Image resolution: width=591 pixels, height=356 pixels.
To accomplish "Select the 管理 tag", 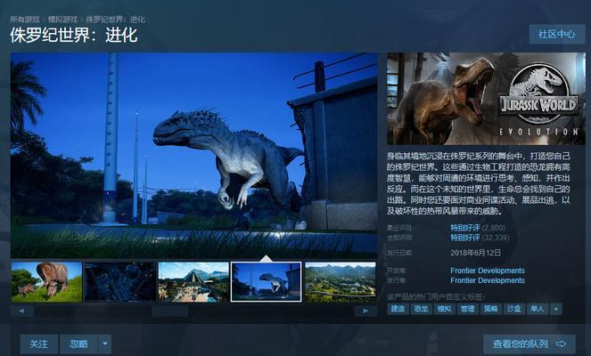I will [467, 309].
